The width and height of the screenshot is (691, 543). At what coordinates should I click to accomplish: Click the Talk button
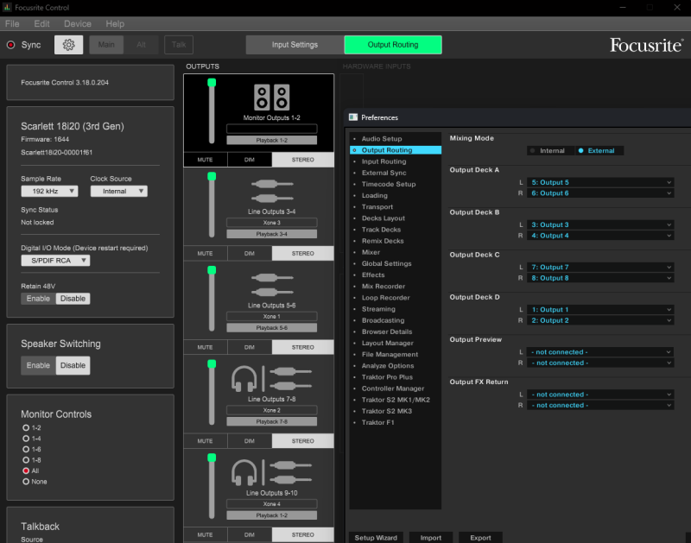coord(179,45)
